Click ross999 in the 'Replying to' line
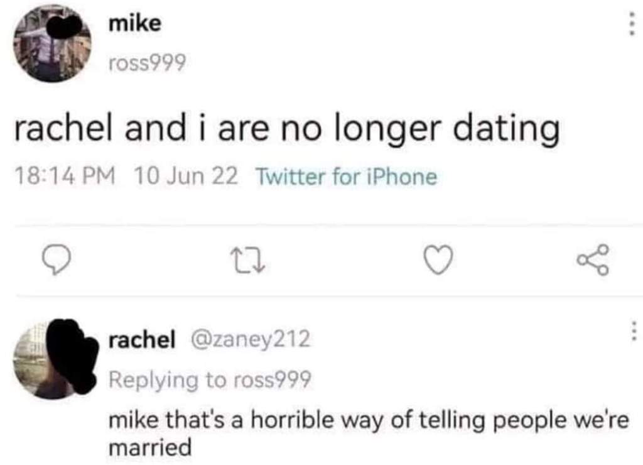643x465 pixels. coord(271,380)
